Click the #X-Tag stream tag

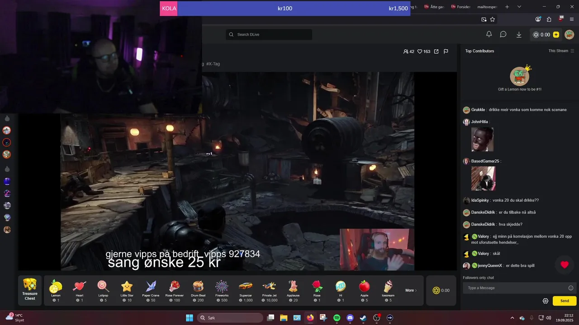pos(213,64)
